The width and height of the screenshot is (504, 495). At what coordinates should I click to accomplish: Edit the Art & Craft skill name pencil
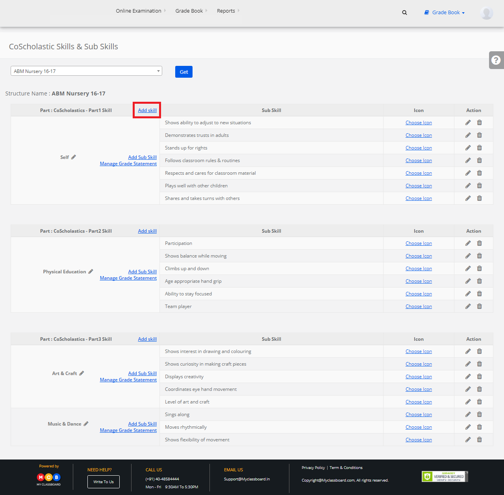[82, 373]
